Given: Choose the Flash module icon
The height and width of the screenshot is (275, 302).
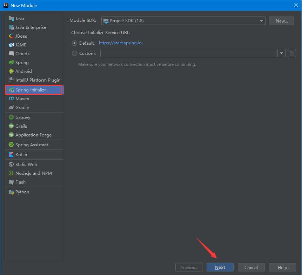Looking at the screenshot, I should point(11,182).
